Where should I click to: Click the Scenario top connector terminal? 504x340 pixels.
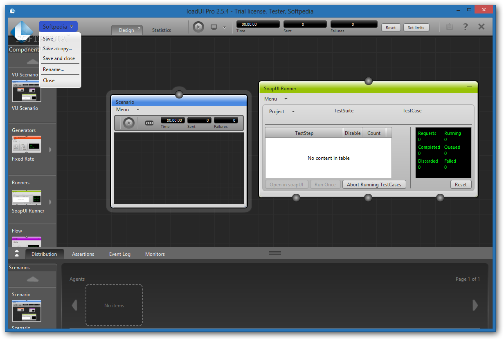pyautogui.click(x=179, y=94)
